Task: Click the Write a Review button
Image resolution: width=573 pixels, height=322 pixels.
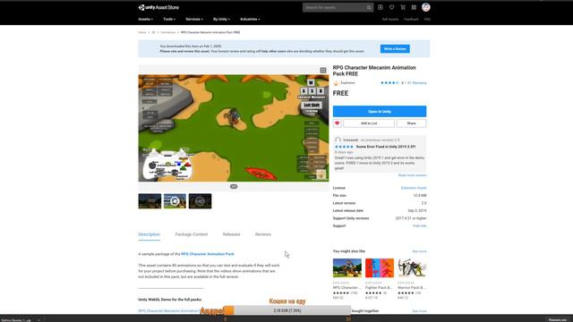Action: (395, 49)
